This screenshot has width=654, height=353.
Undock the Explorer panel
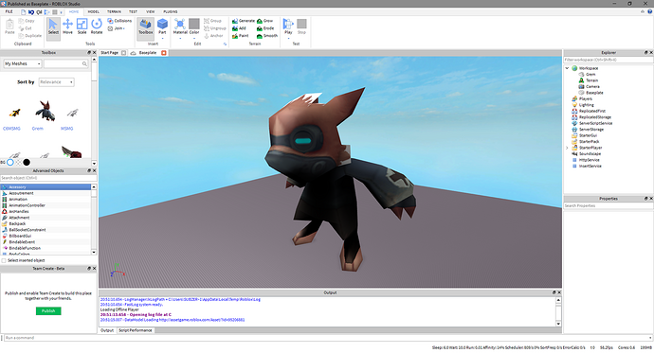645,53
